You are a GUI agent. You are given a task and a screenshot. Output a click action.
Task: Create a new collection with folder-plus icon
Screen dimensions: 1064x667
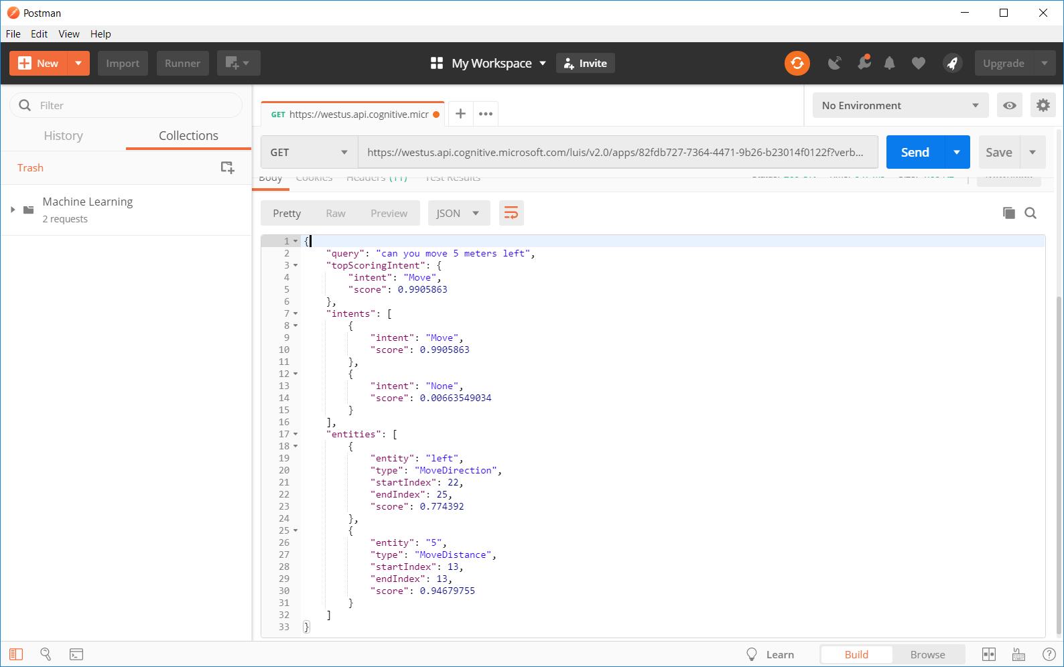point(228,167)
